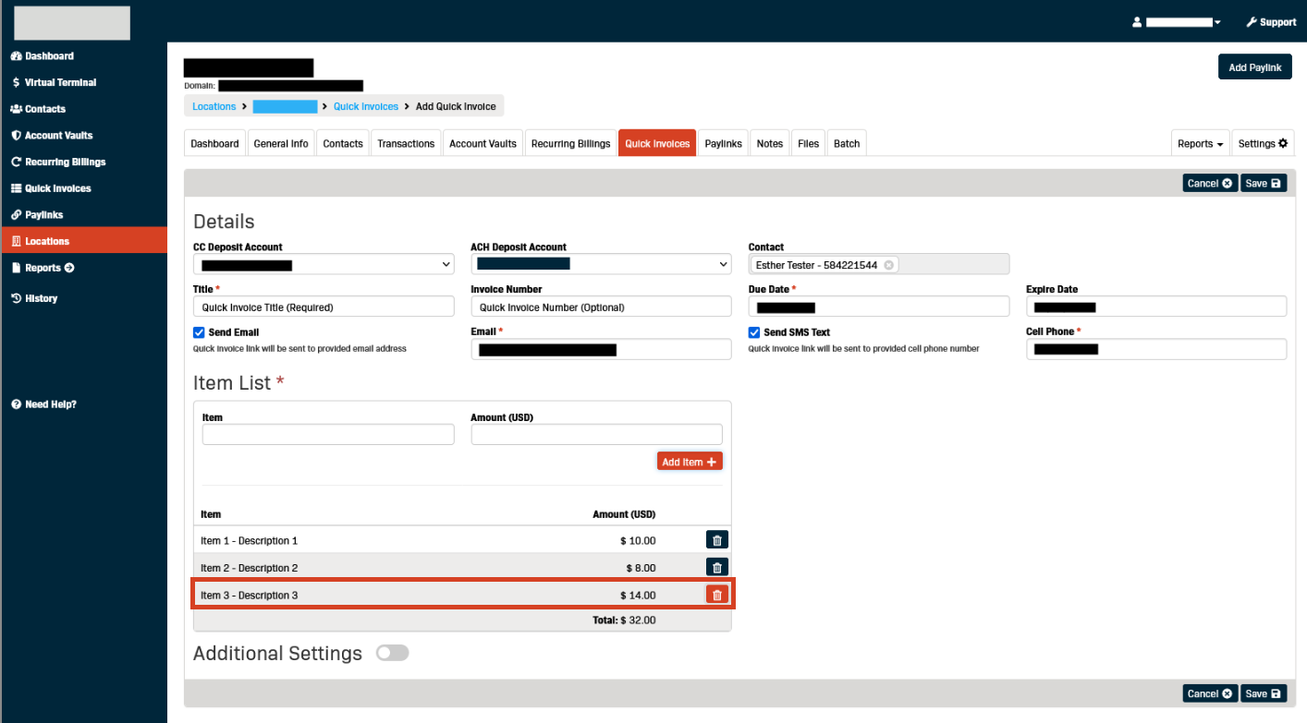Select the 'Item 2 - Description 2' row text
Viewport: 1307px width, 723px height.
click(249, 569)
